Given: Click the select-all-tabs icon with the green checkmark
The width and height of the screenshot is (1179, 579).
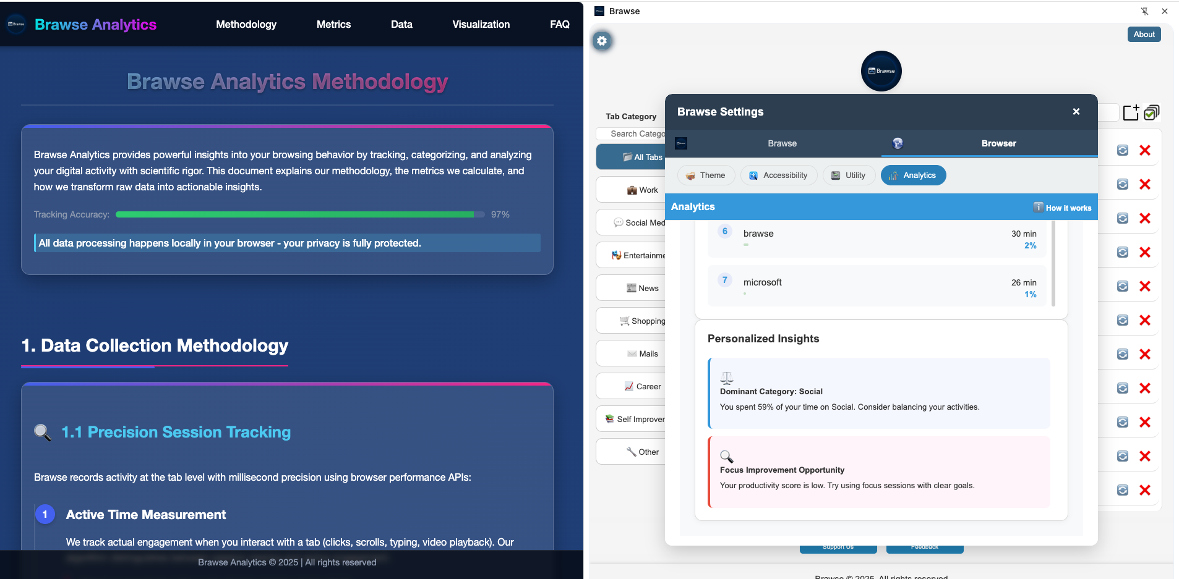Looking at the screenshot, I should (1152, 112).
